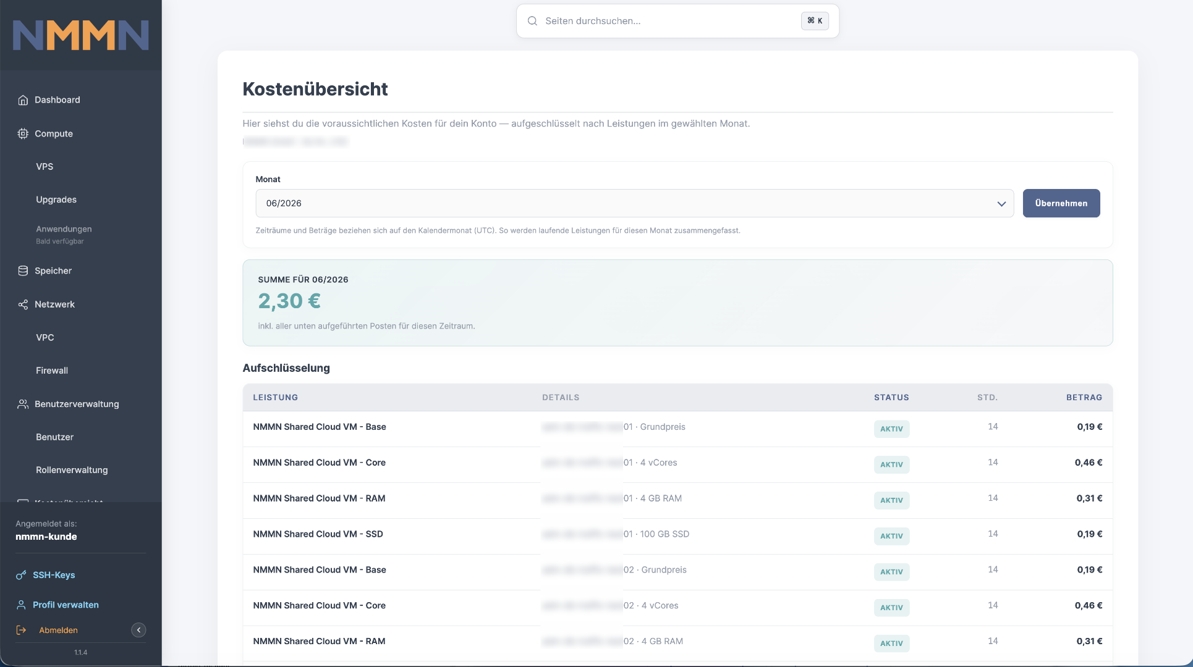This screenshot has height=667, width=1193.
Task: Click the Speicher database icon
Action: [x=23, y=271]
